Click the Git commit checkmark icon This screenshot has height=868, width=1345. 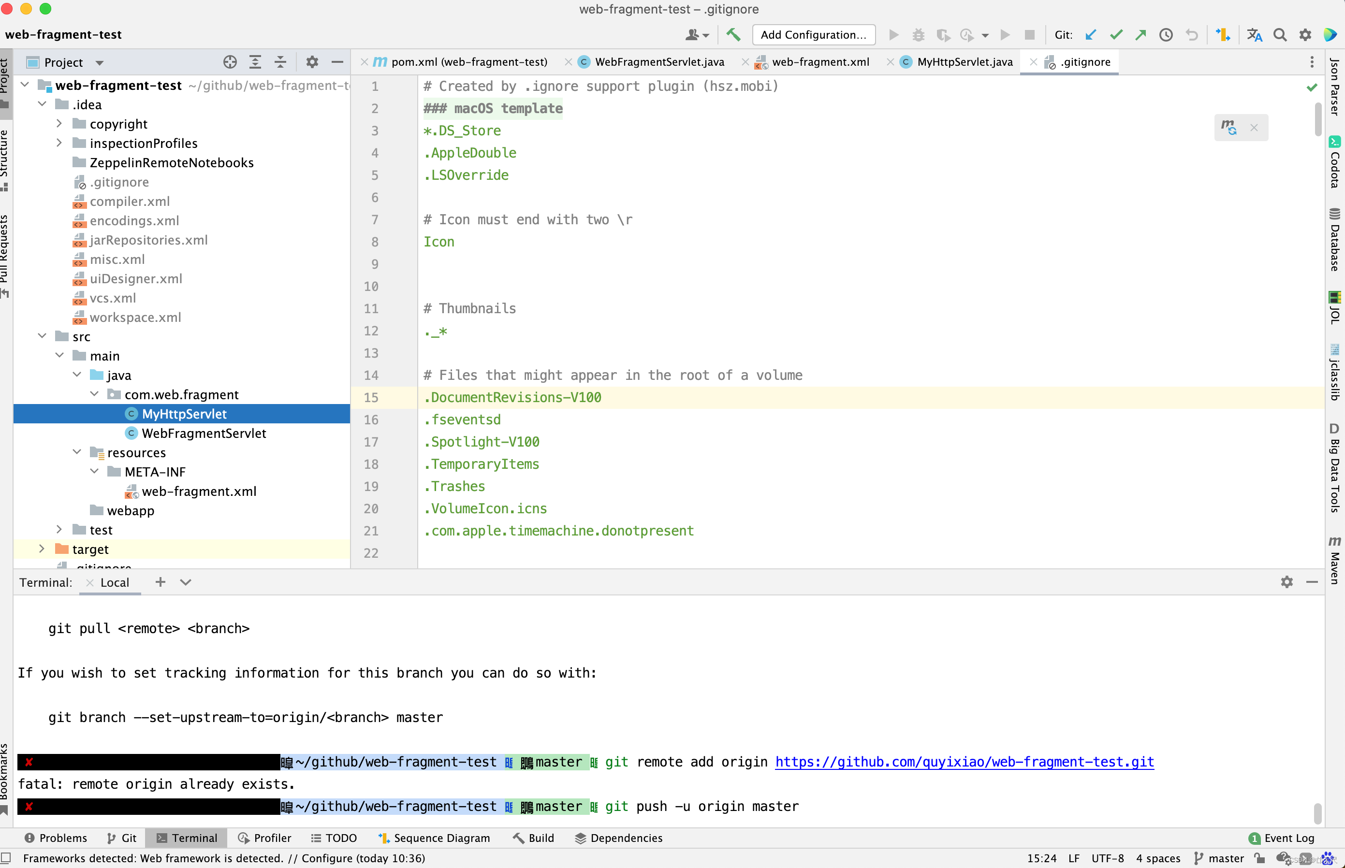click(x=1115, y=35)
